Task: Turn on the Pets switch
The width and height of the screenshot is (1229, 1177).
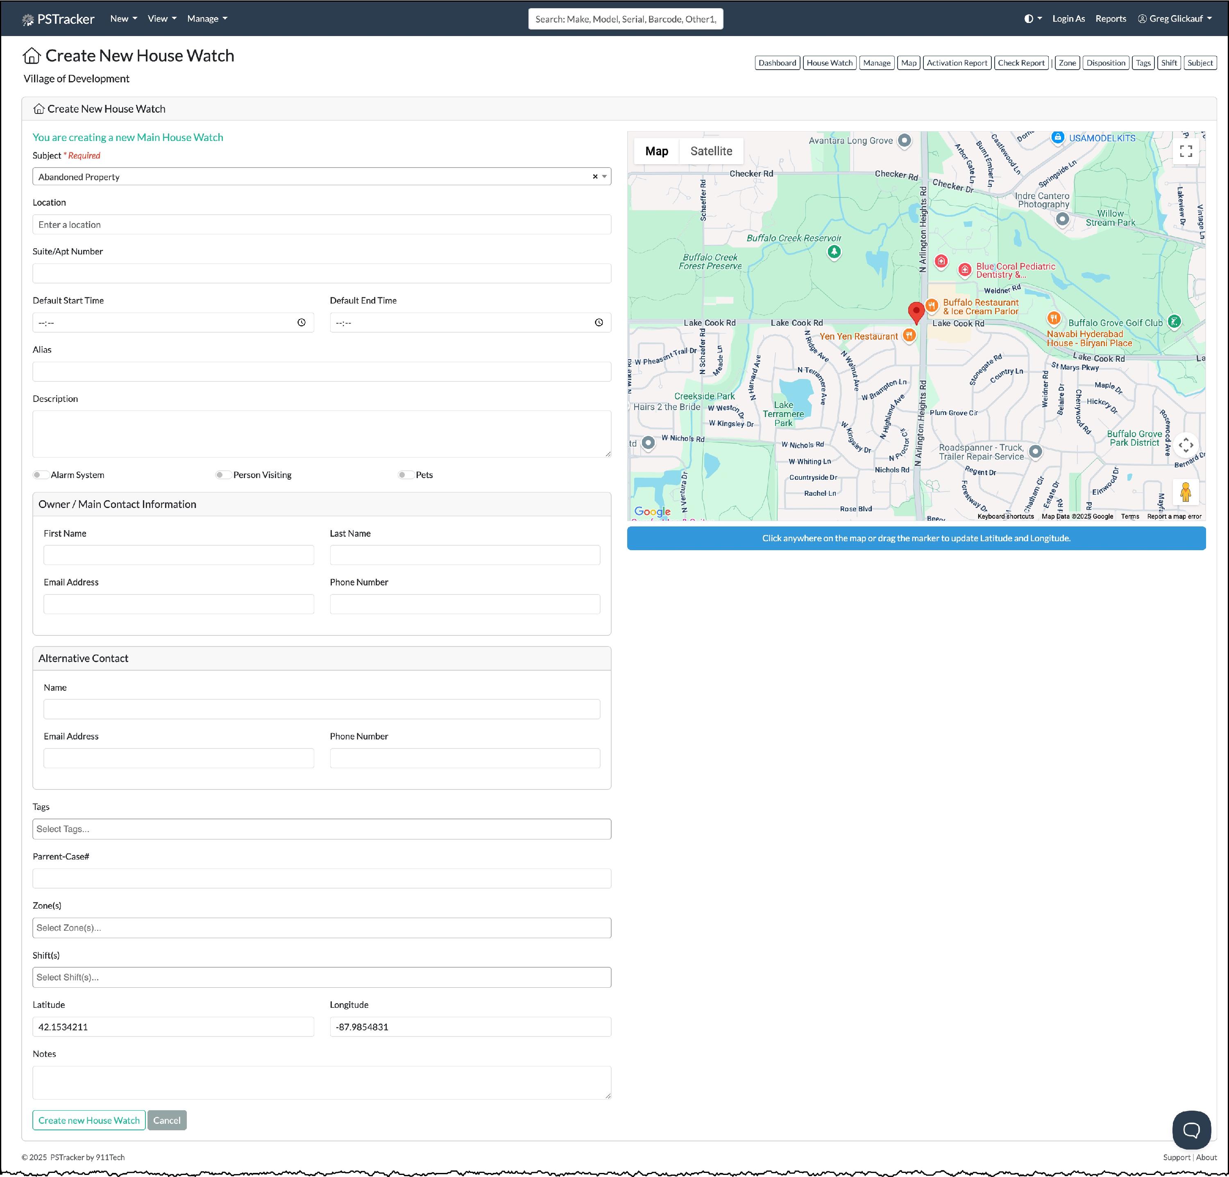Action: click(x=406, y=475)
